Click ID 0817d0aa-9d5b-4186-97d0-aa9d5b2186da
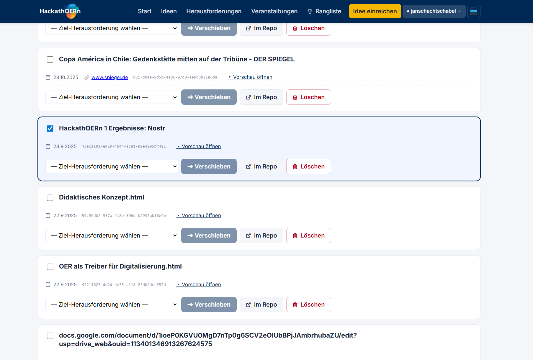The height and width of the screenshot is (360, 533). [x=175, y=77]
